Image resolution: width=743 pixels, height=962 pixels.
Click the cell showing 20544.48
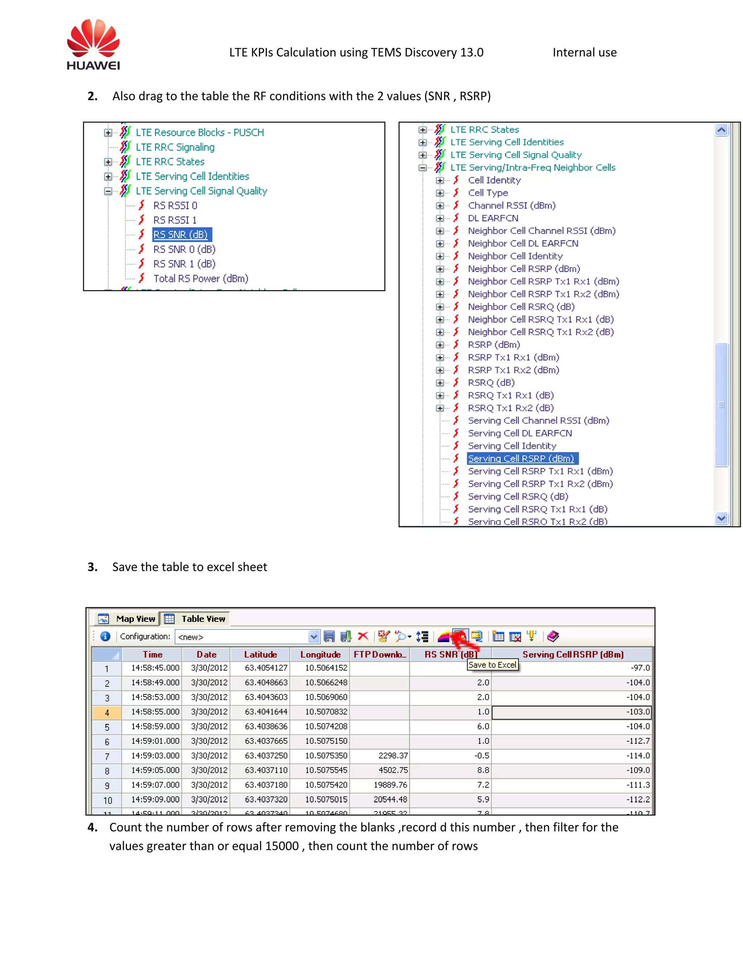coord(380,799)
